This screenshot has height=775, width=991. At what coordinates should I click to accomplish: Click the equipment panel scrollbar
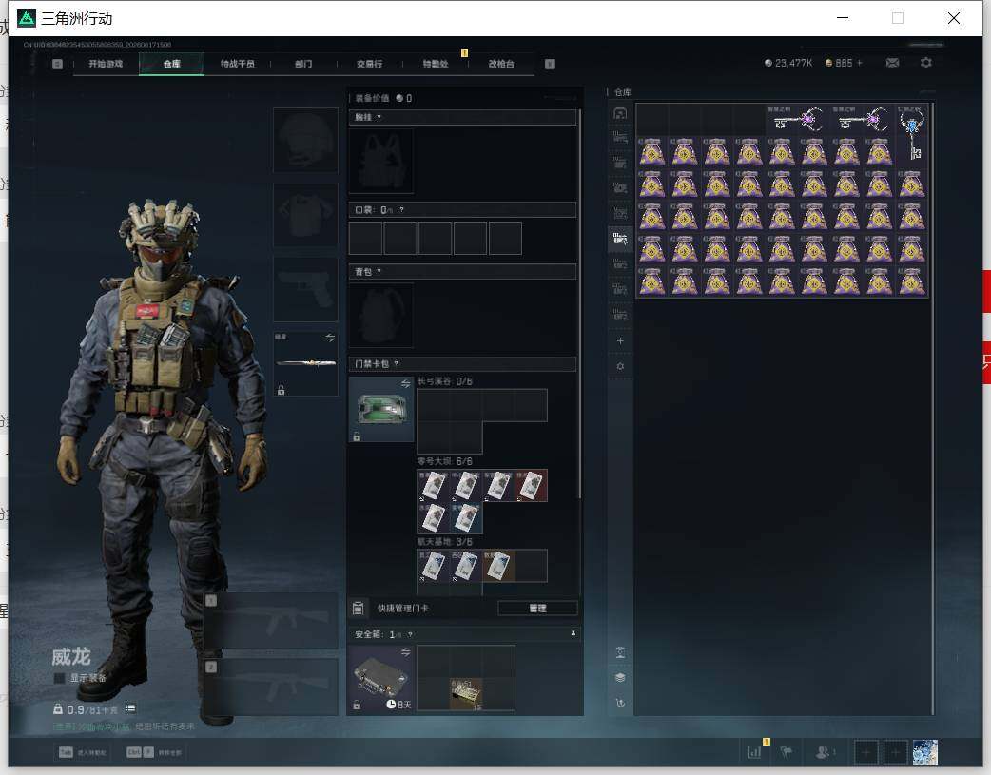tap(579, 303)
